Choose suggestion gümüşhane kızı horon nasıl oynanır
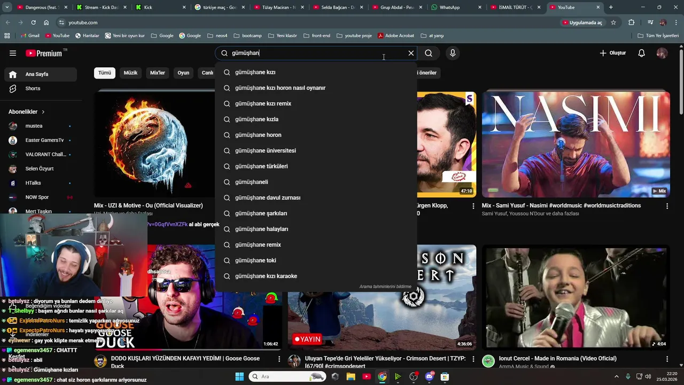Image resolution: width=684 pixels, height=385 pixels. [x=316, y=88]
